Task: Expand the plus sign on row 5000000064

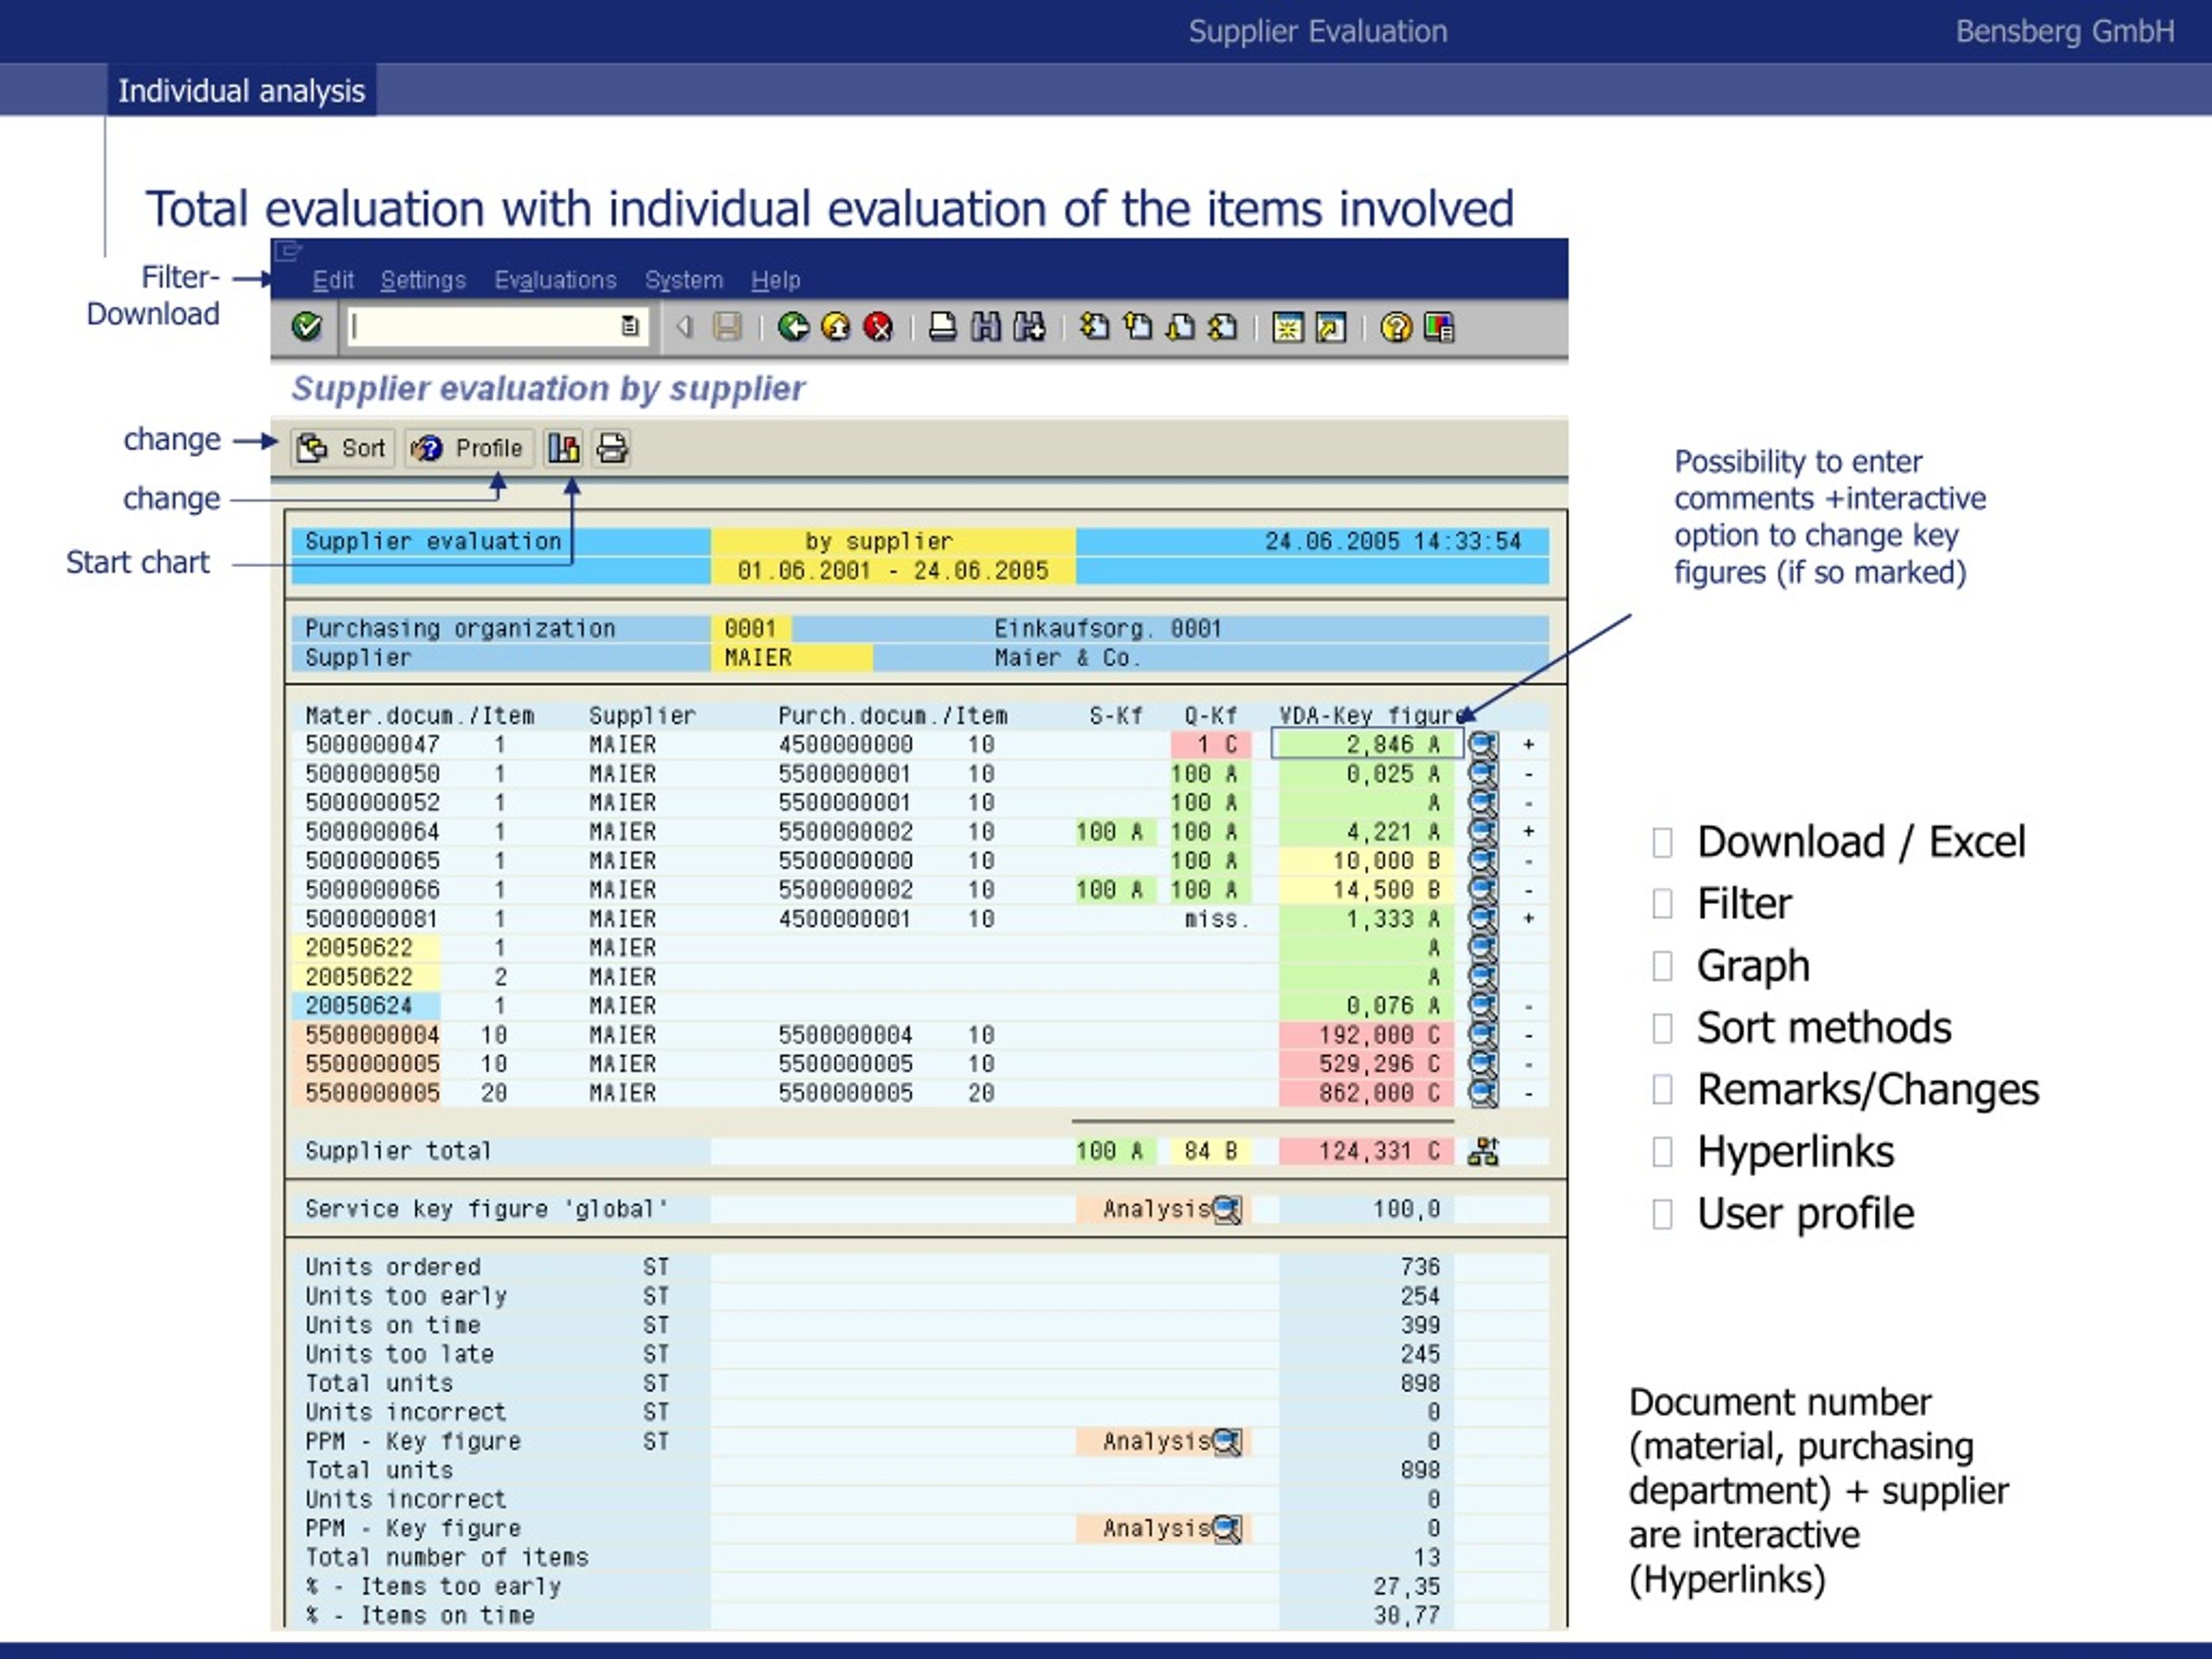Action: pyautogui.click(x=1529, y=832)
